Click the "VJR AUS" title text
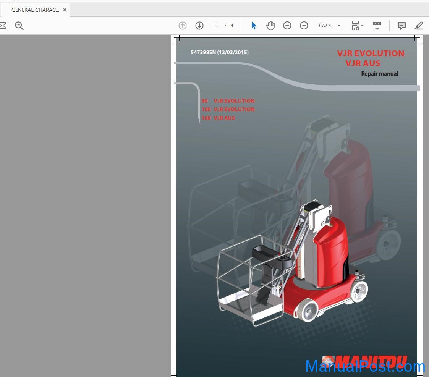This screenshot has width=429, height=377. [363, 63]
